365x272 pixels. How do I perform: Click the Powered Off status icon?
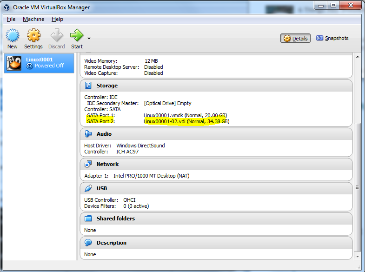coord(29,66)
